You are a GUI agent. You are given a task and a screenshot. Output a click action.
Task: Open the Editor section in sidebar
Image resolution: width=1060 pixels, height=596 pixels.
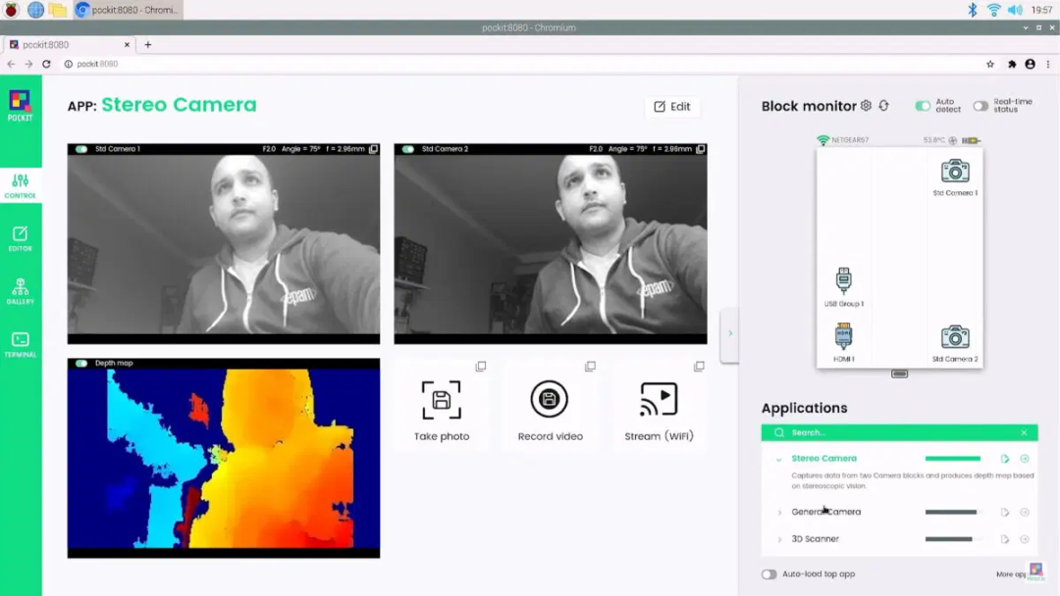coord(21,238)
